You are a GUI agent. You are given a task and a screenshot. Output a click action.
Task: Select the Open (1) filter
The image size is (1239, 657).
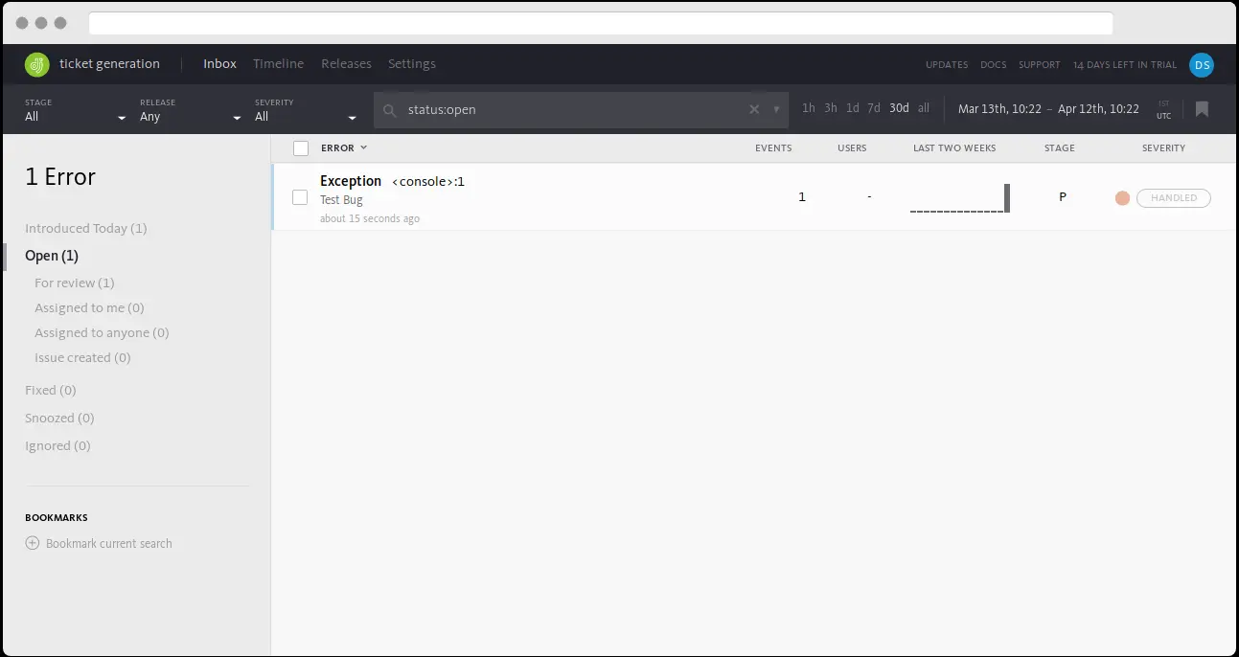pos(52,256)
